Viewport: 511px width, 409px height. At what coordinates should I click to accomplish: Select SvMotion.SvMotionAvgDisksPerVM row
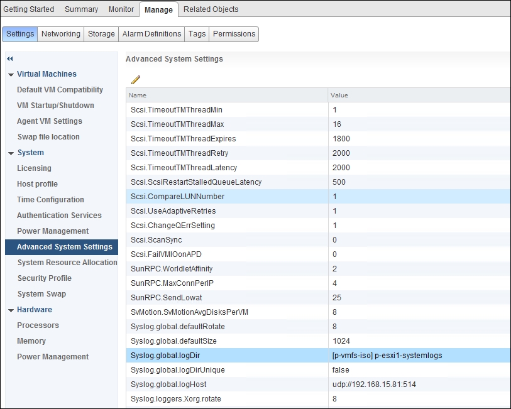[x=319, y=312]
